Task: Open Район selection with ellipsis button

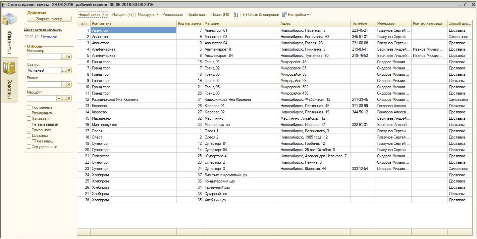Action: point(64,85)
